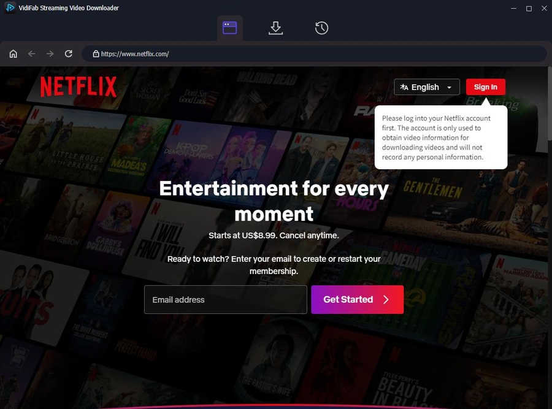
Task: Click the URL address bar text
Action: 135,54
